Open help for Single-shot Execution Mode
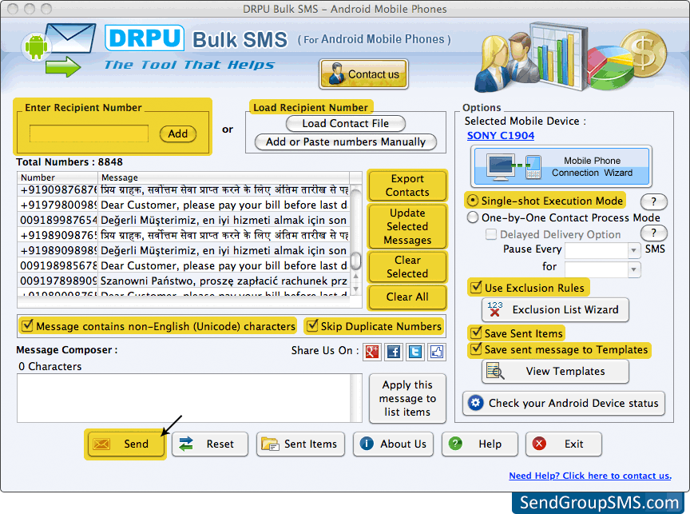The height and width of the screenshot is (514, 690). (653, 201)
